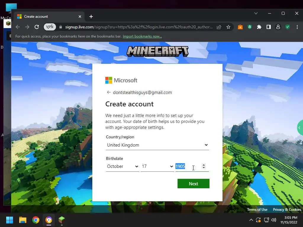Viewport: 303px width, 227px height.
Task: Open the network tray icon
Action: [x=267, y=220]
